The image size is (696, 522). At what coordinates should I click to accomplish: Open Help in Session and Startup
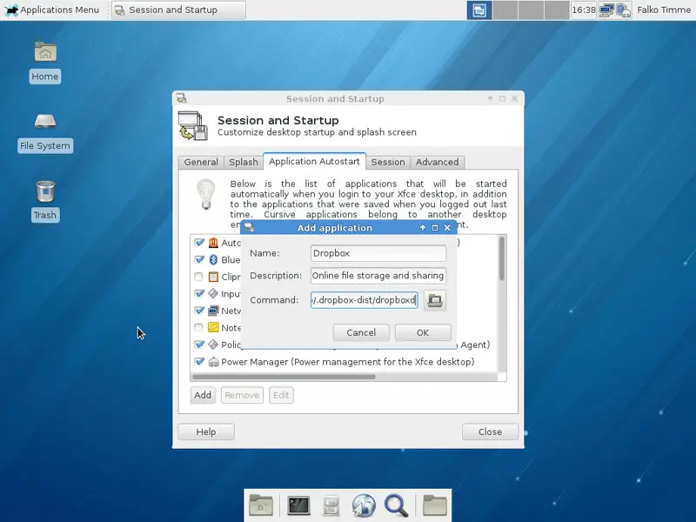[206, 432]
